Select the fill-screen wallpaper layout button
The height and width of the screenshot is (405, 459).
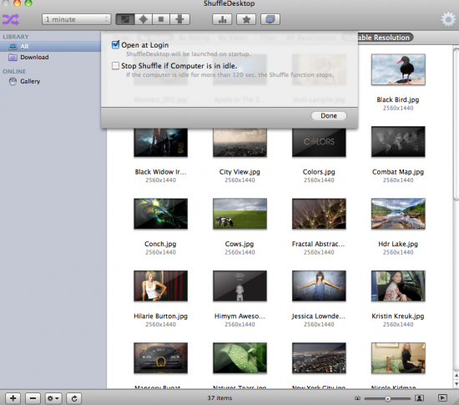point(125,19)
